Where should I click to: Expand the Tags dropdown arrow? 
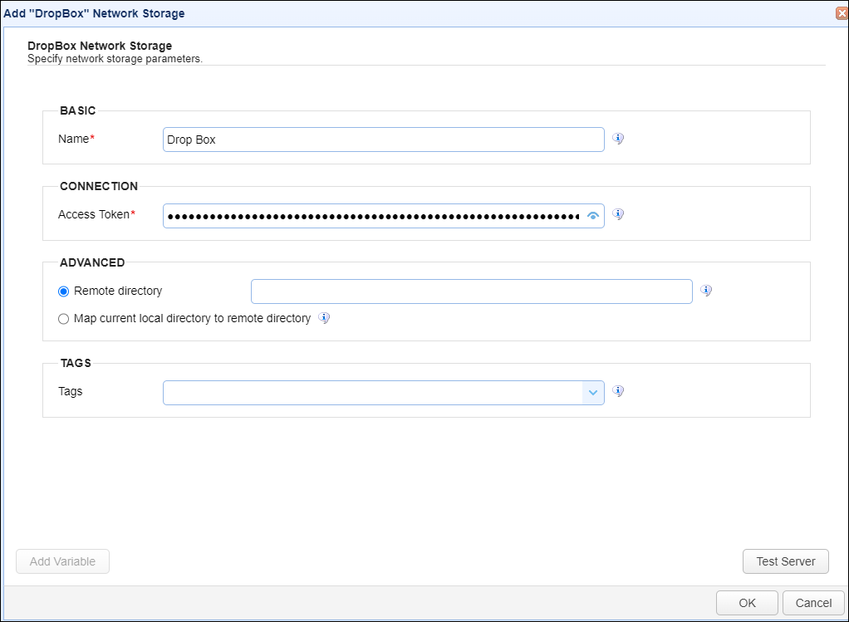[x=593, y=393]
